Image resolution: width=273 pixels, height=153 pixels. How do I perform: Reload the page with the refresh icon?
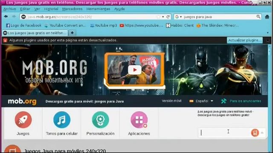pos(168,17)
